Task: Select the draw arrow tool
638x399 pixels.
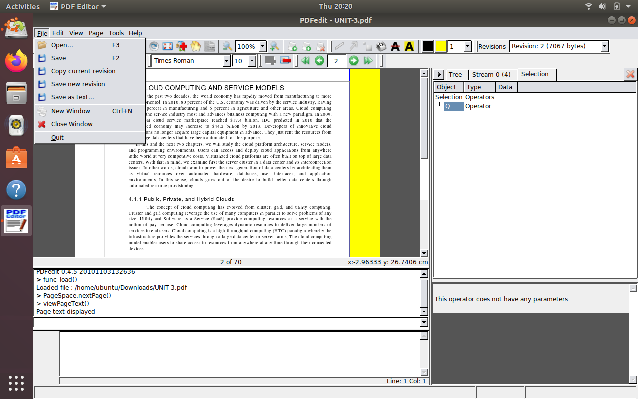Action: [x=354, y=46]
